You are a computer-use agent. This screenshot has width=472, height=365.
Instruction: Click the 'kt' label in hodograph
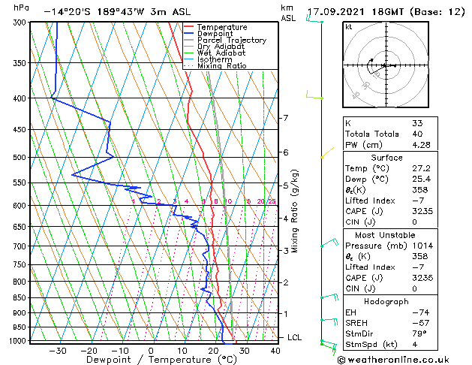tap(349, 27)
